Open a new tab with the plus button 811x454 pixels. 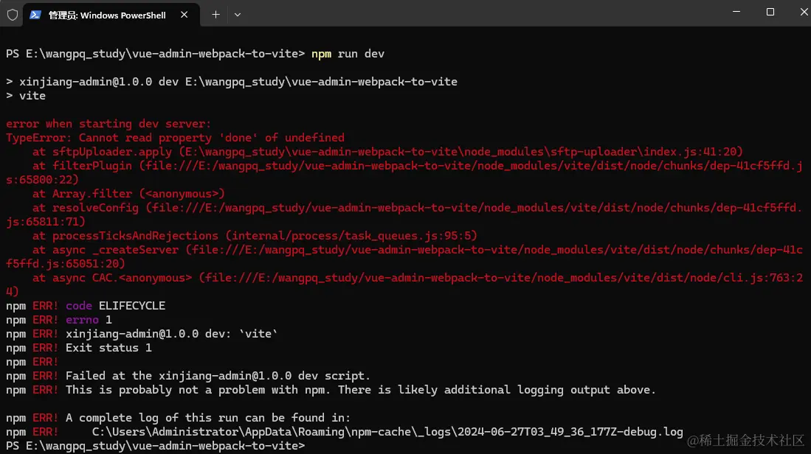(215, 15)
